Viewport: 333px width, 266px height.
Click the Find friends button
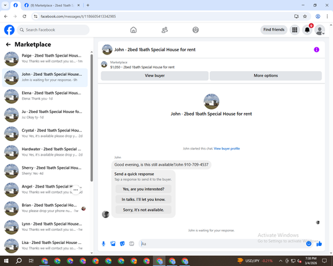coord(274,30)
